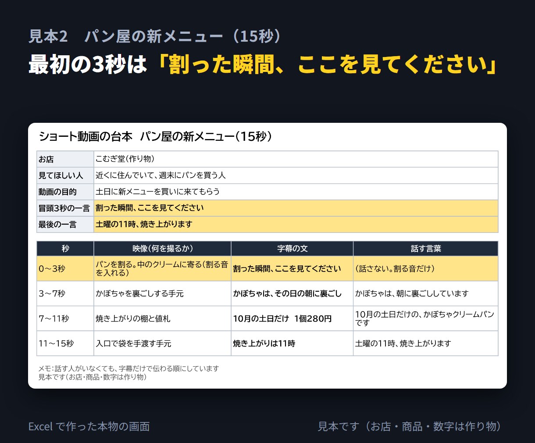
Task: Click the '映像(何を撮るか)' column header
Action: point(162,249)
